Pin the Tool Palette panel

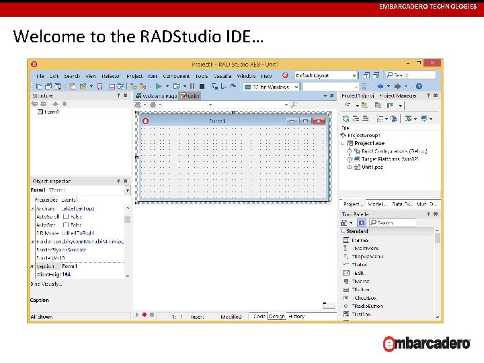click(x=428, y=214)
